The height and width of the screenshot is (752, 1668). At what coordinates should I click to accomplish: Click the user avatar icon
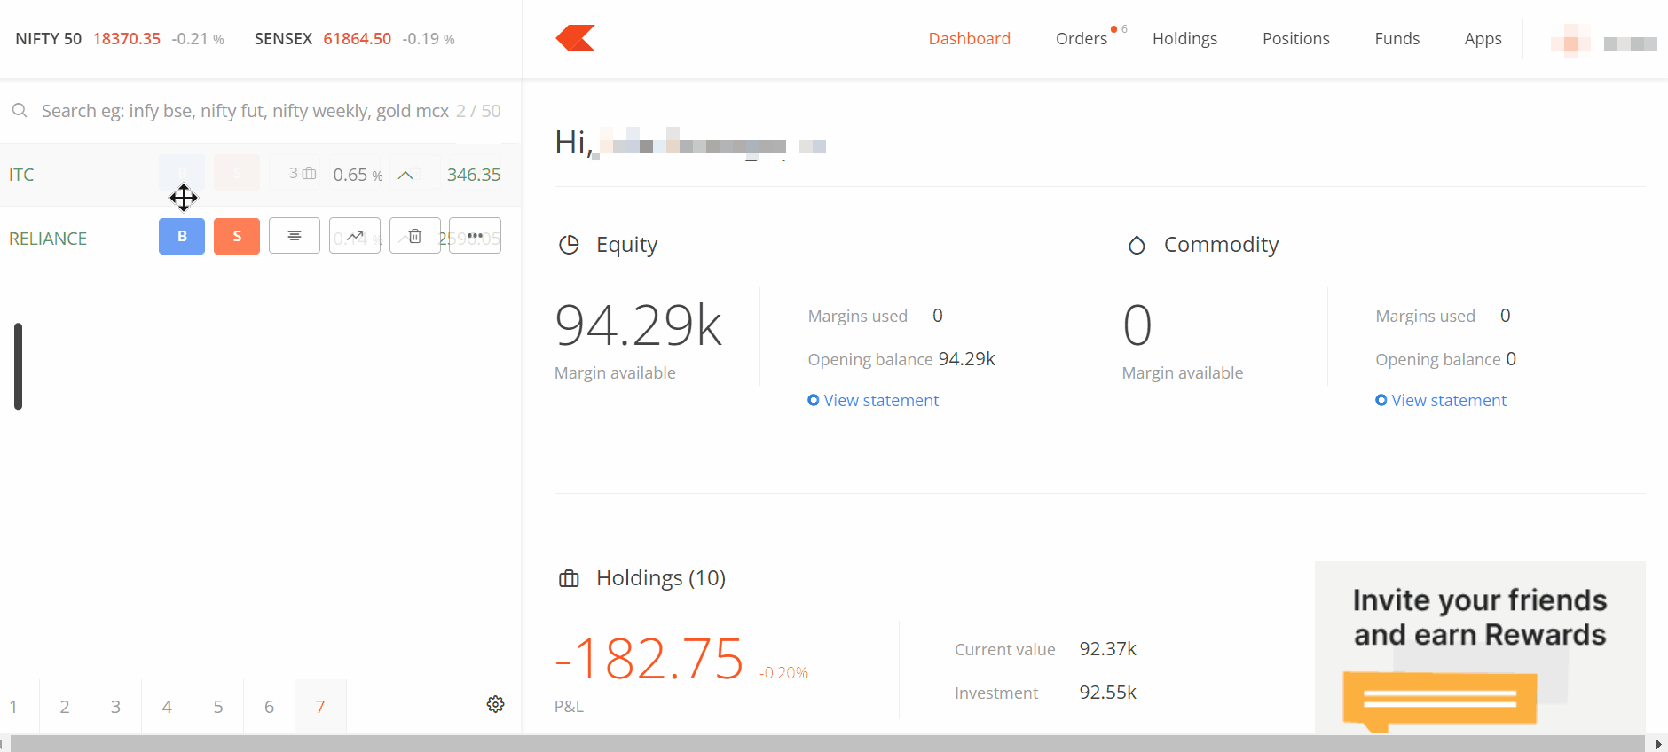coord(1570,42)
